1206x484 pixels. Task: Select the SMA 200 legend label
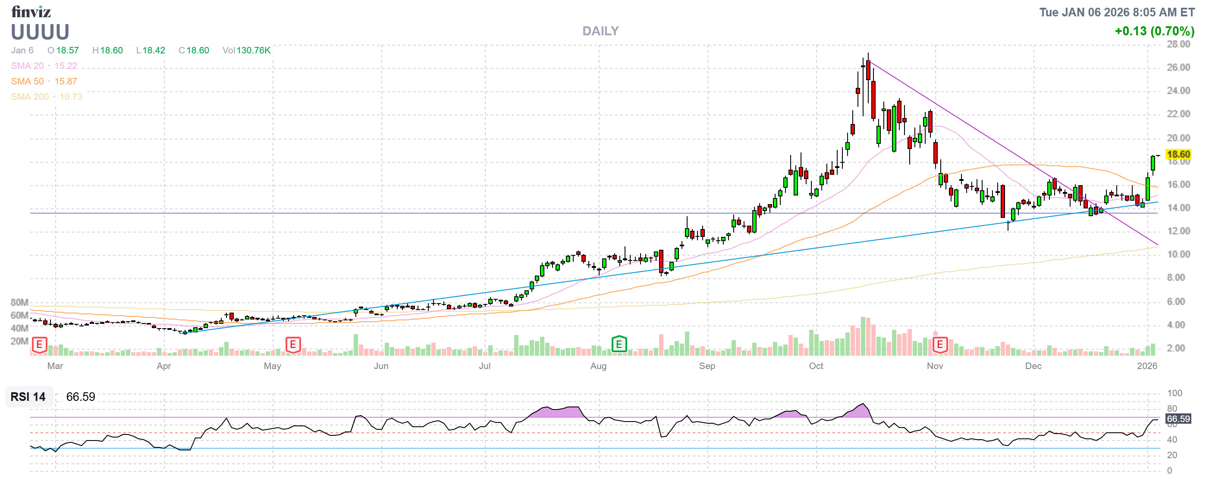[30, 97]
